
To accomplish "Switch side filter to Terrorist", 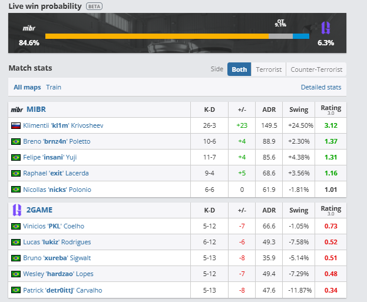I will tap(269, 69).
